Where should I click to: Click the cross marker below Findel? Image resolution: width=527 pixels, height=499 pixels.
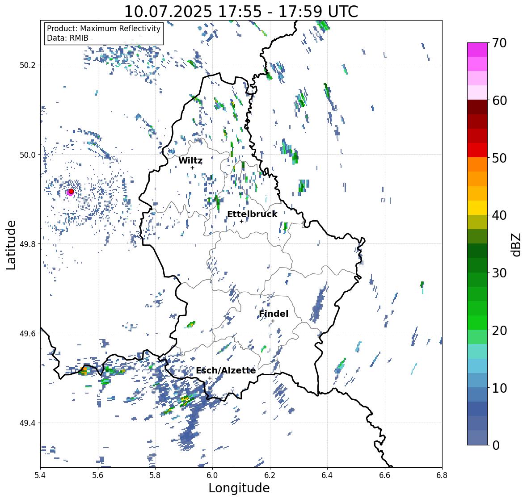[273, 321]
